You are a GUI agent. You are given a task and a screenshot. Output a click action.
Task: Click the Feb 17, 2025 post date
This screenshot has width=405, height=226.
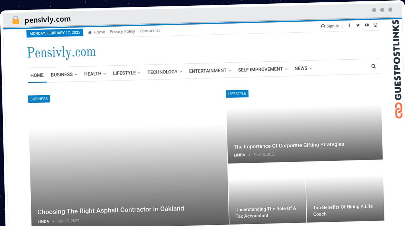[x=68, y=221]
